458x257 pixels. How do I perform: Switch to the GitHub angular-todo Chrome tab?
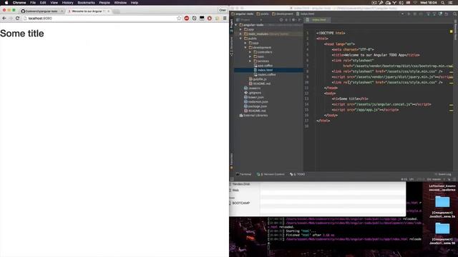[x=42, y=11]
